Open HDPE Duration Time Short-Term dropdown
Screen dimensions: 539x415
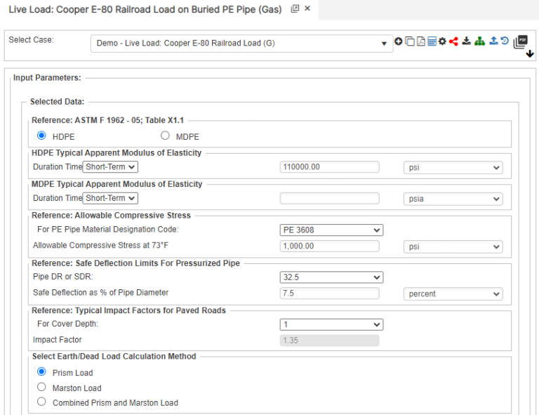pos(110,167)
